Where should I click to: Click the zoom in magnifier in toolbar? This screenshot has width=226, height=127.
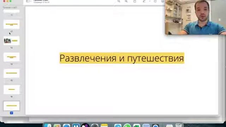(x=126, y=1)
